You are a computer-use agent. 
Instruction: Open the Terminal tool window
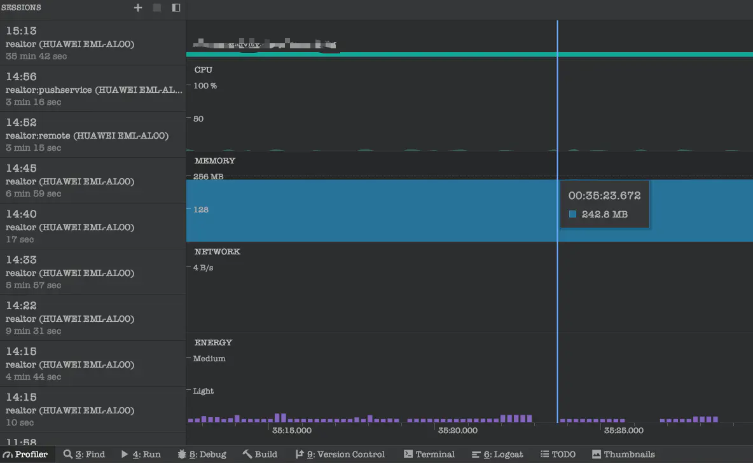pos(429,454)
